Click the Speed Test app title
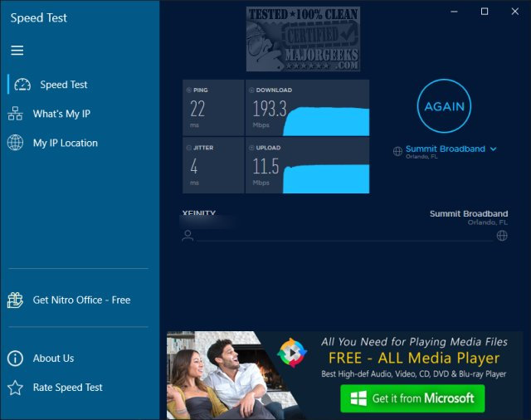The height and width of the screenshot is (420, 531). pyautogui.click(x=39, y=17)
